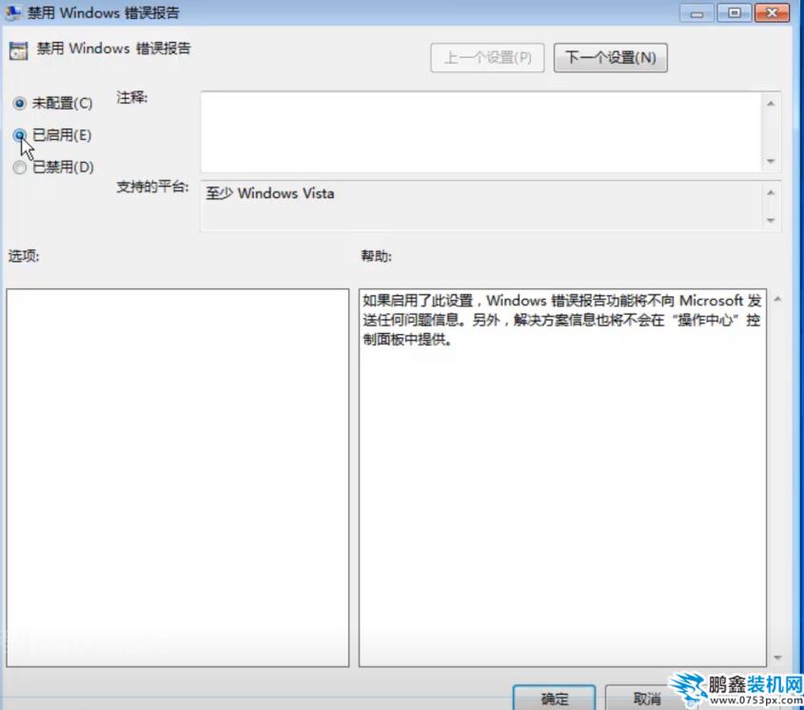Viewport: 804px width, 710px height.
Task: Click the empty 选项 options pane
Action: click(x=177, y=478)
